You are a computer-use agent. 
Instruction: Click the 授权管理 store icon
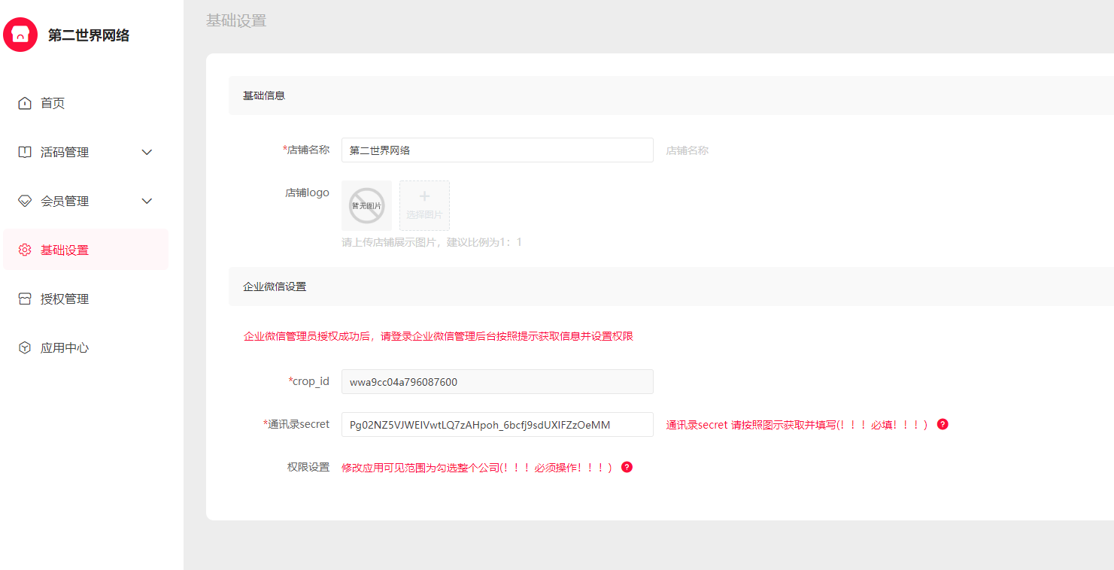pos(25,299)
